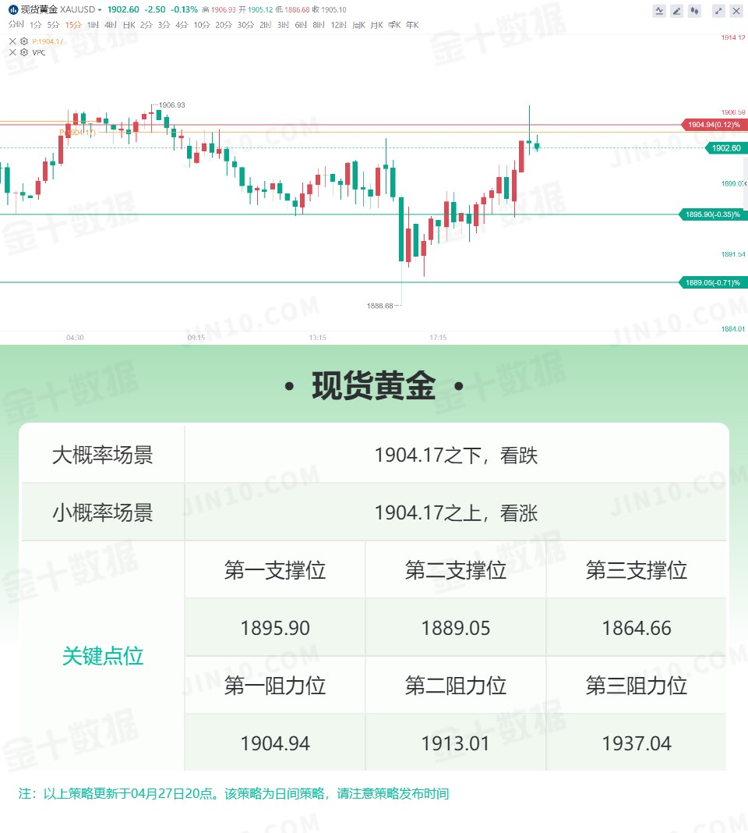Close the chart panel
The height and width of the screenshot is (833, 748).
click(x=736, y=11)
